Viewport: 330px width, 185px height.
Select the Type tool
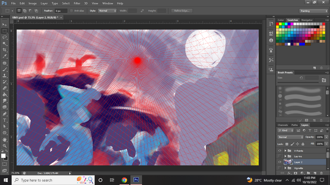[4, 120]
